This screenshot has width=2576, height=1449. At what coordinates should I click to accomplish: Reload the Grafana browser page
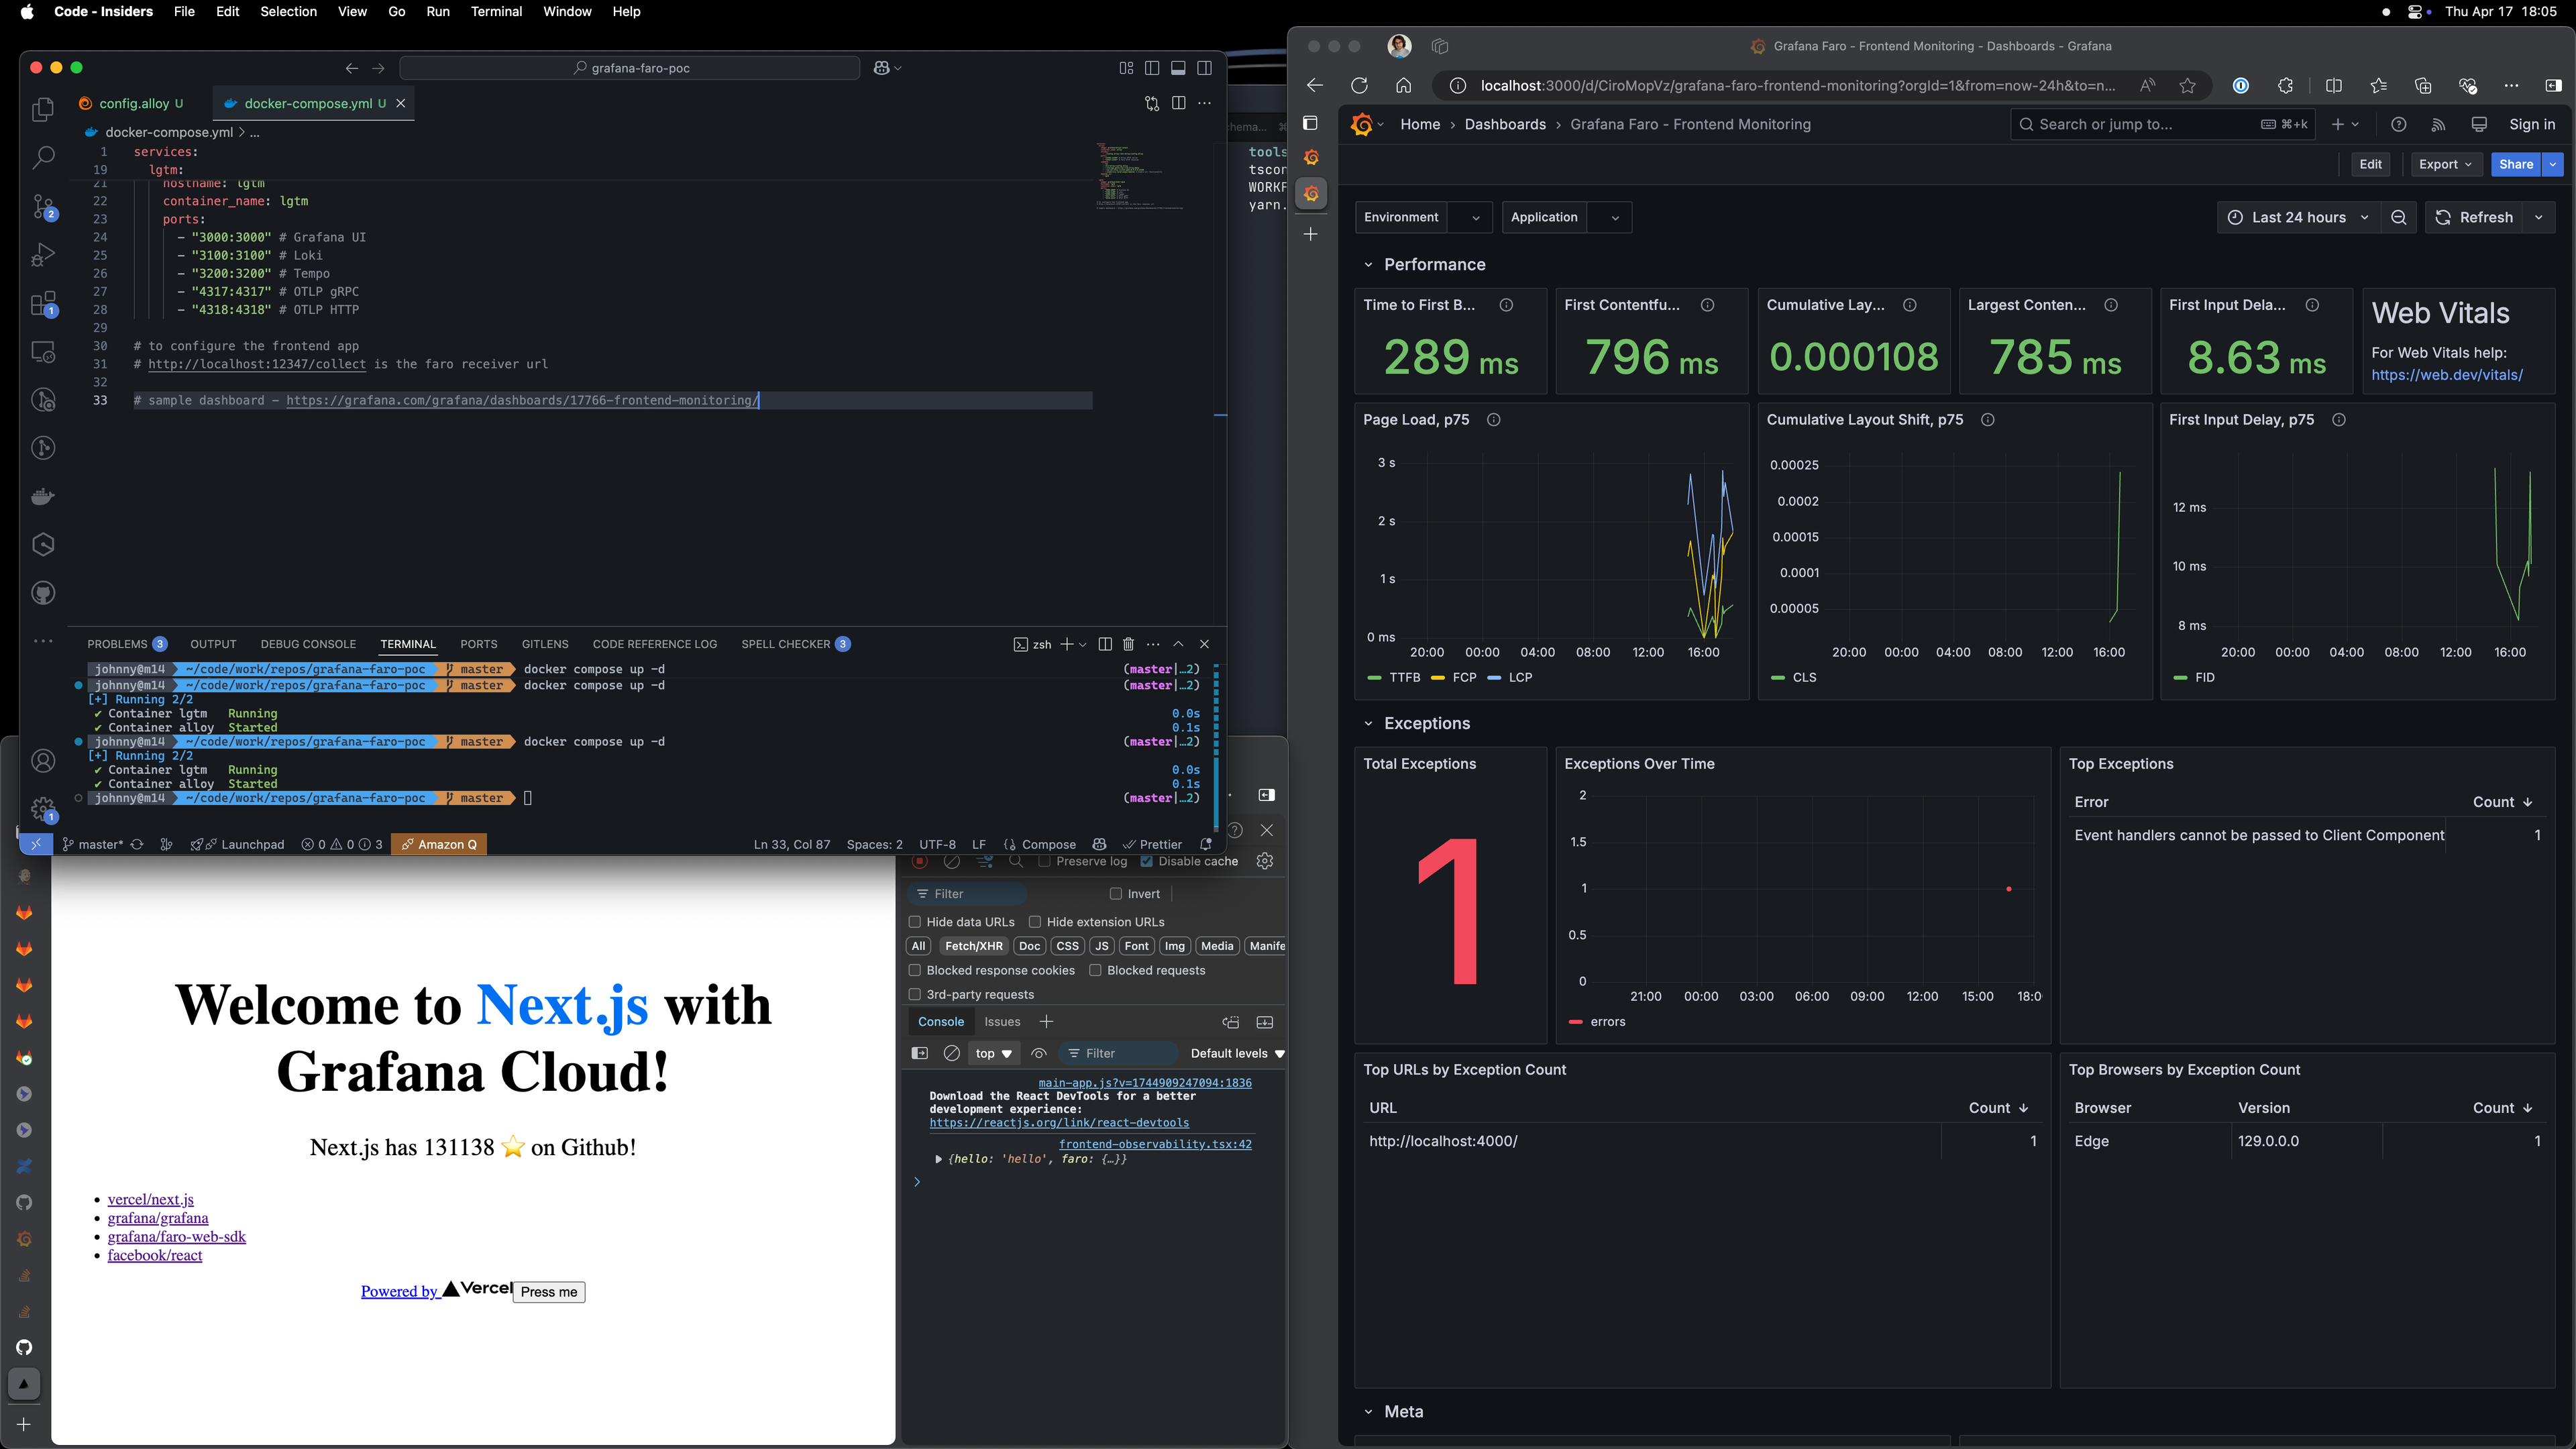(1359, 86)
